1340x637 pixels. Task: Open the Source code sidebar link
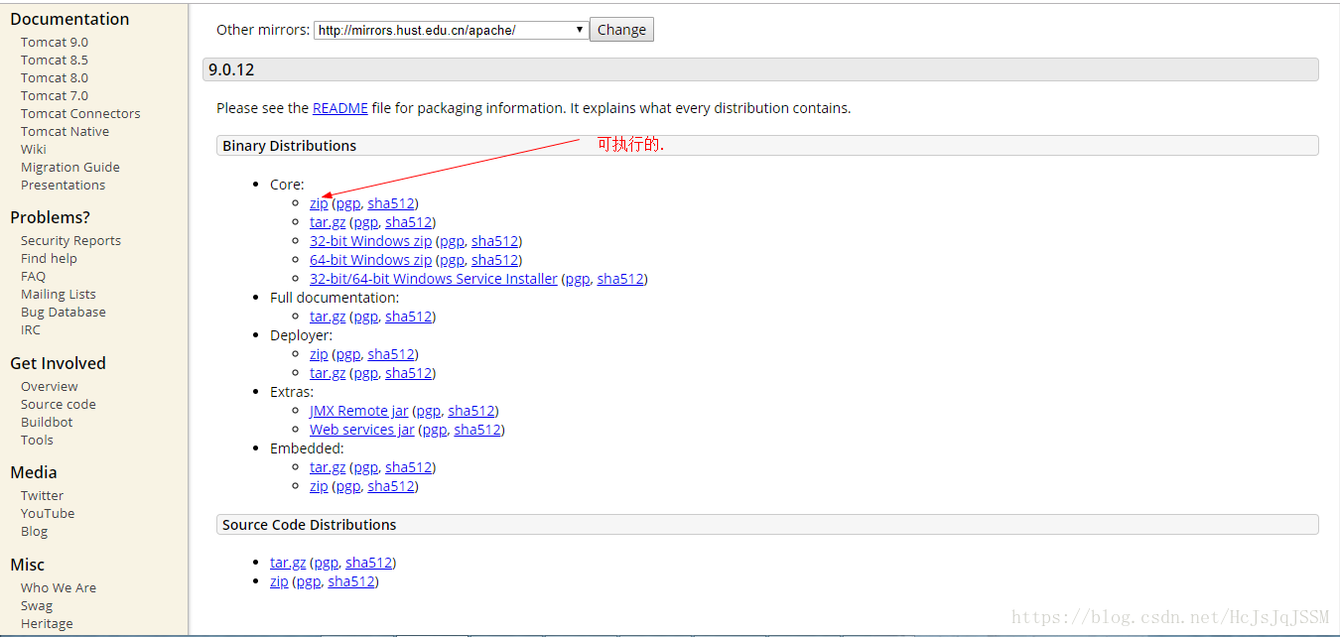(59, 404)
